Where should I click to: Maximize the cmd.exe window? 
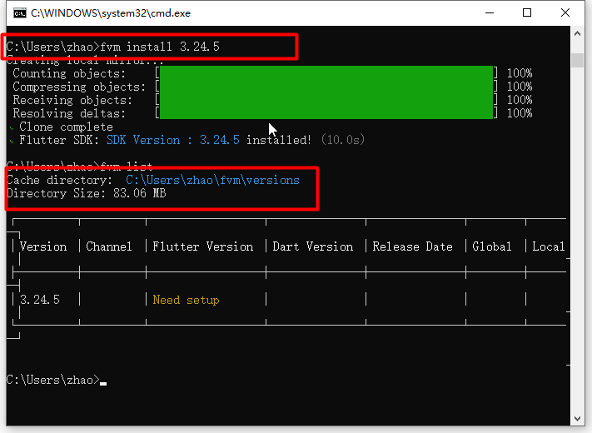(527, 12)
